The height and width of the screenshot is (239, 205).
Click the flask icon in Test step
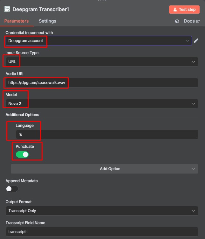(x=175, y=10)
